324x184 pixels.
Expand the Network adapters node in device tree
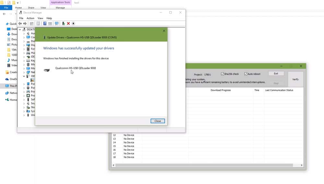pos(24,72)
